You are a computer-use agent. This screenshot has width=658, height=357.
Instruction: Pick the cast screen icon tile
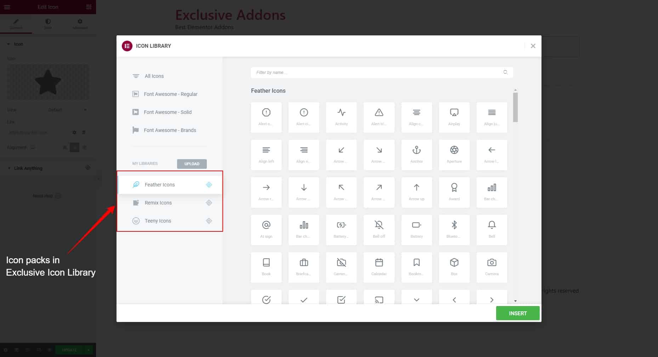pyautogui.click(x=379, y=297)
